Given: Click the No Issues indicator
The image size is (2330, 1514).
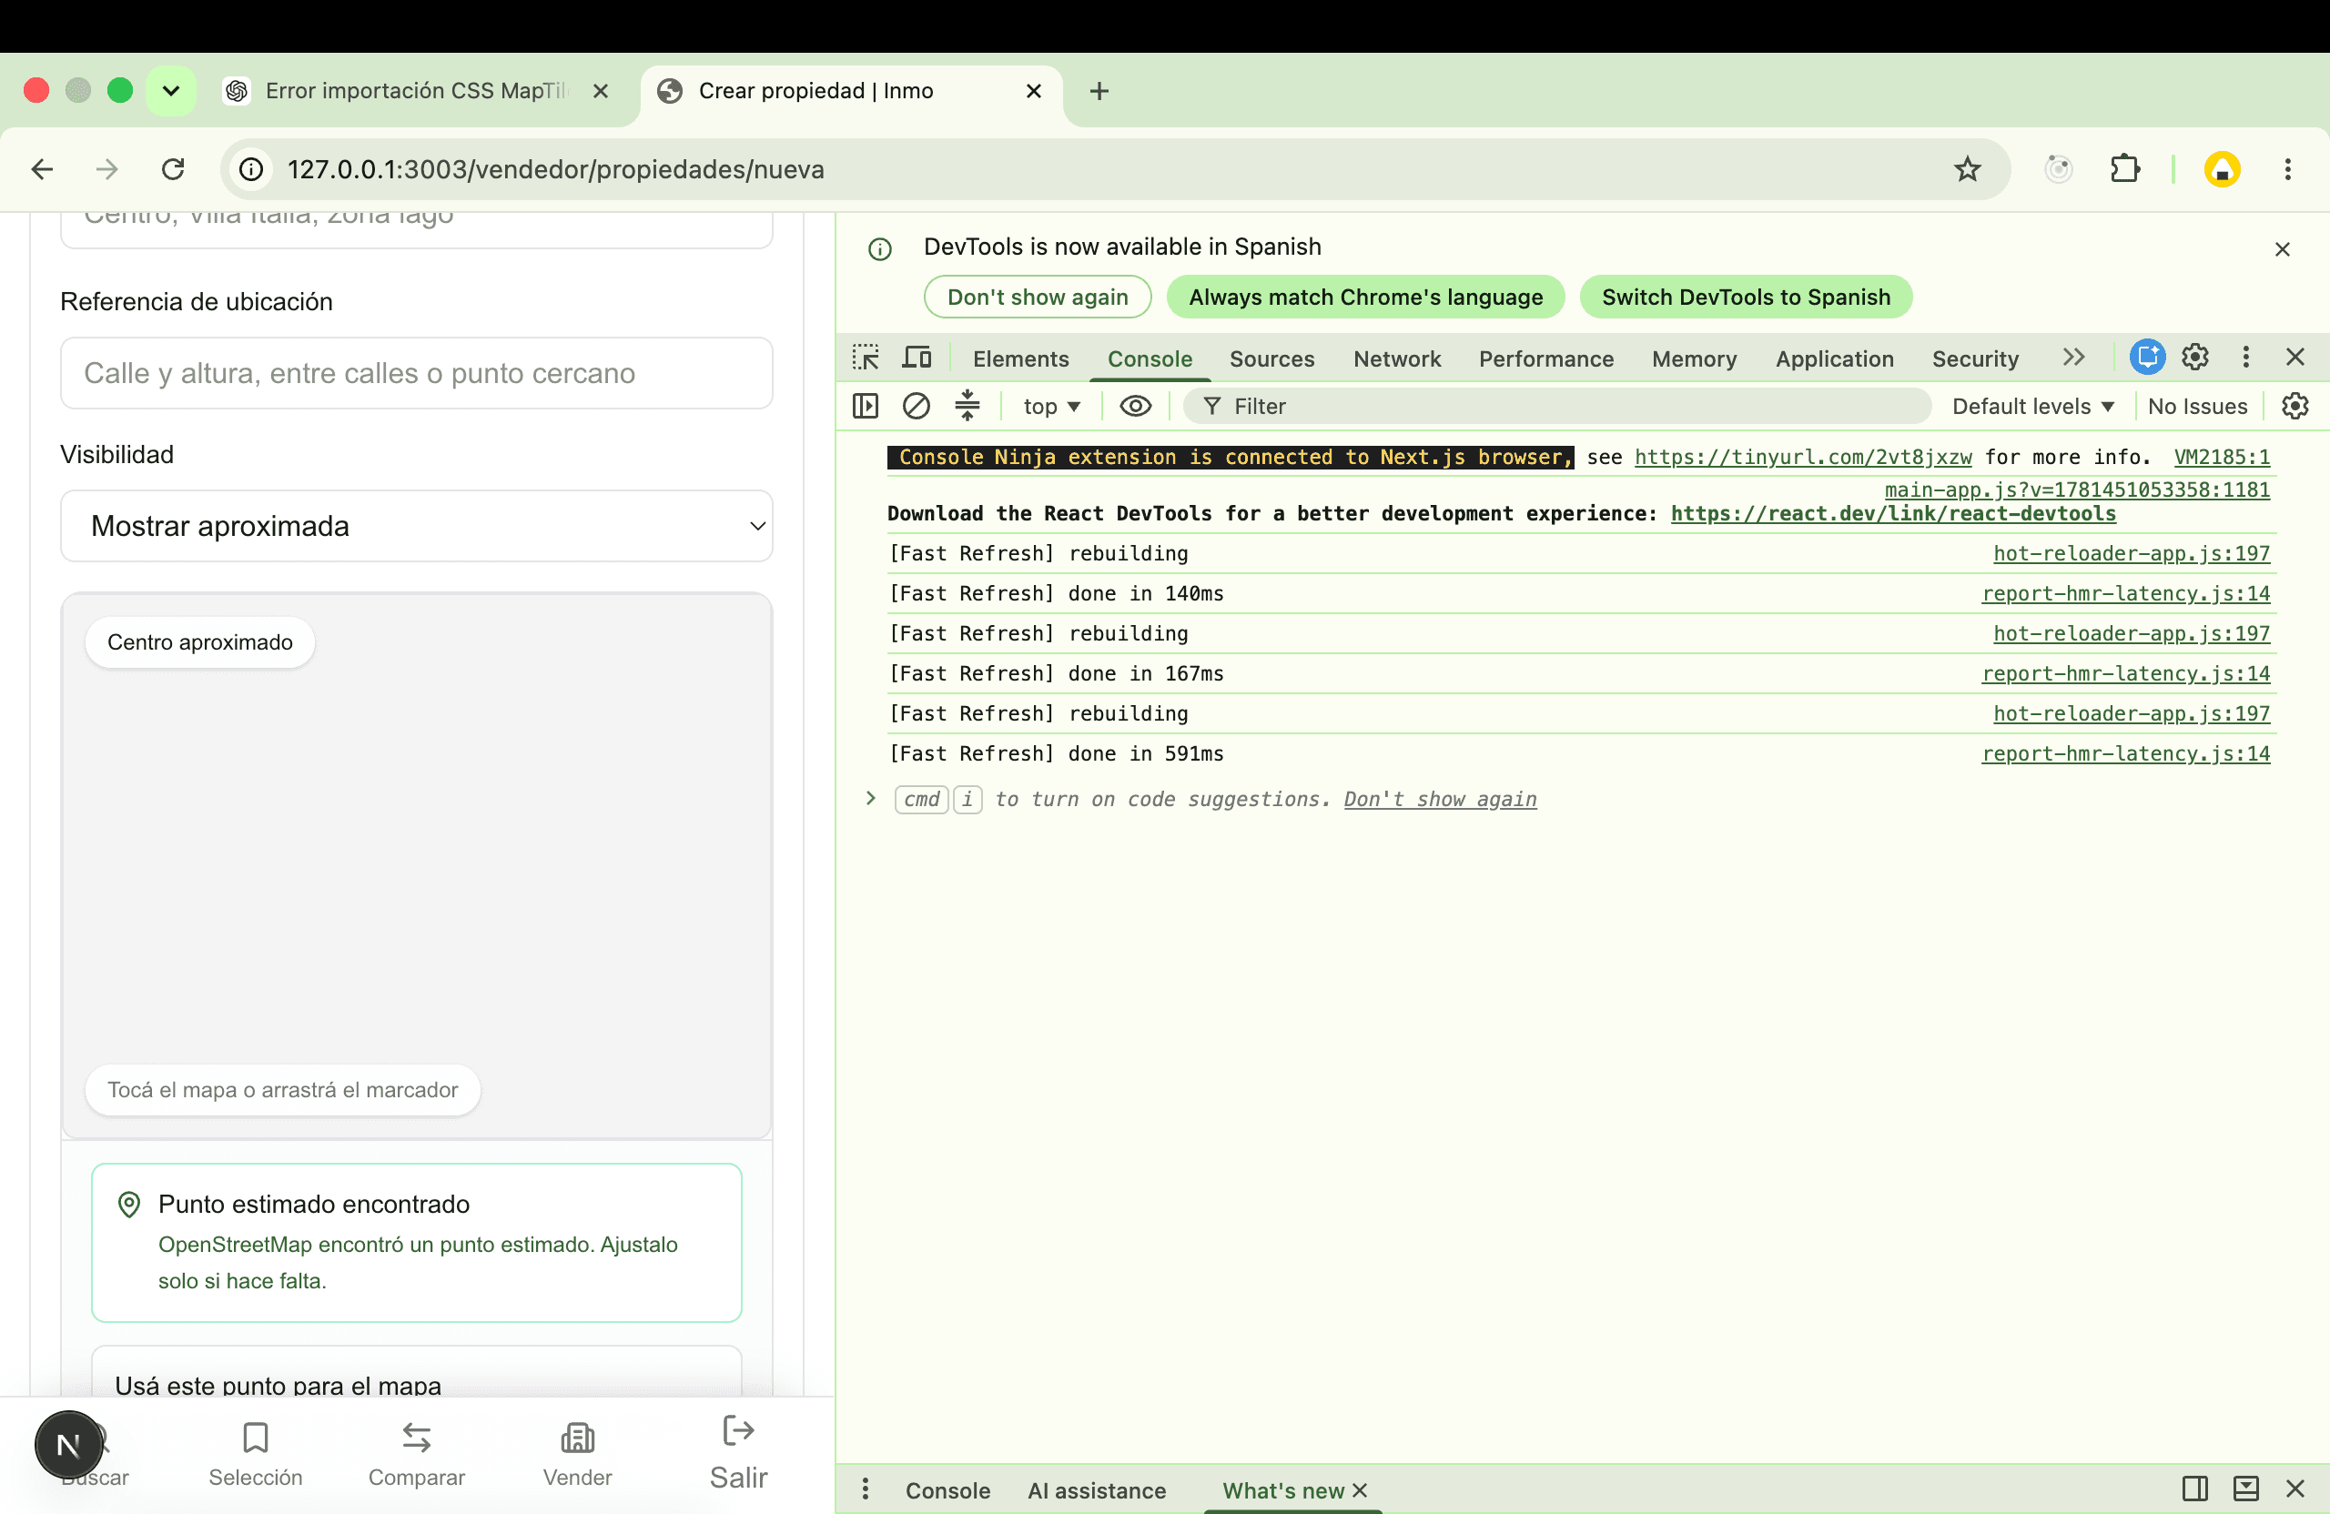Looking at the screenshot, I should (x=2197, y=406).
